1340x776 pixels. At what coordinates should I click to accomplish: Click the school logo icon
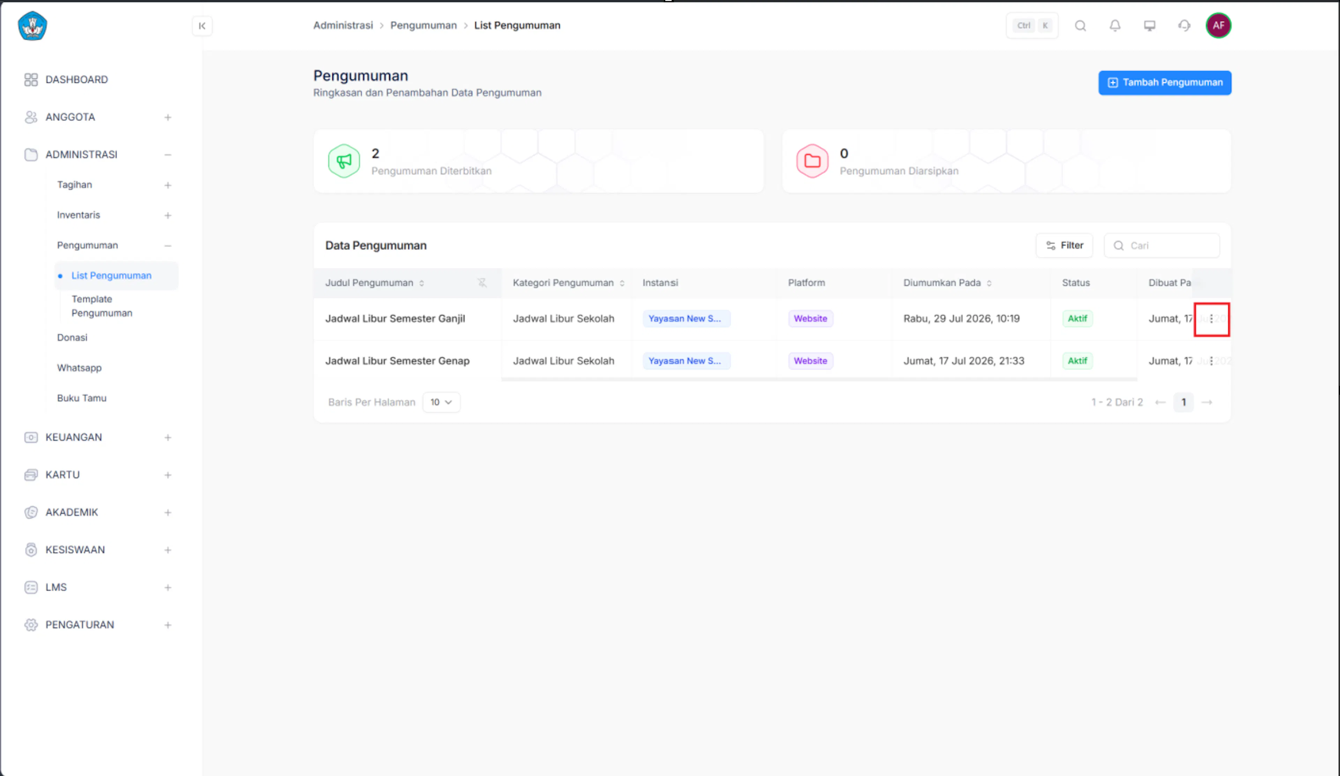32,25
